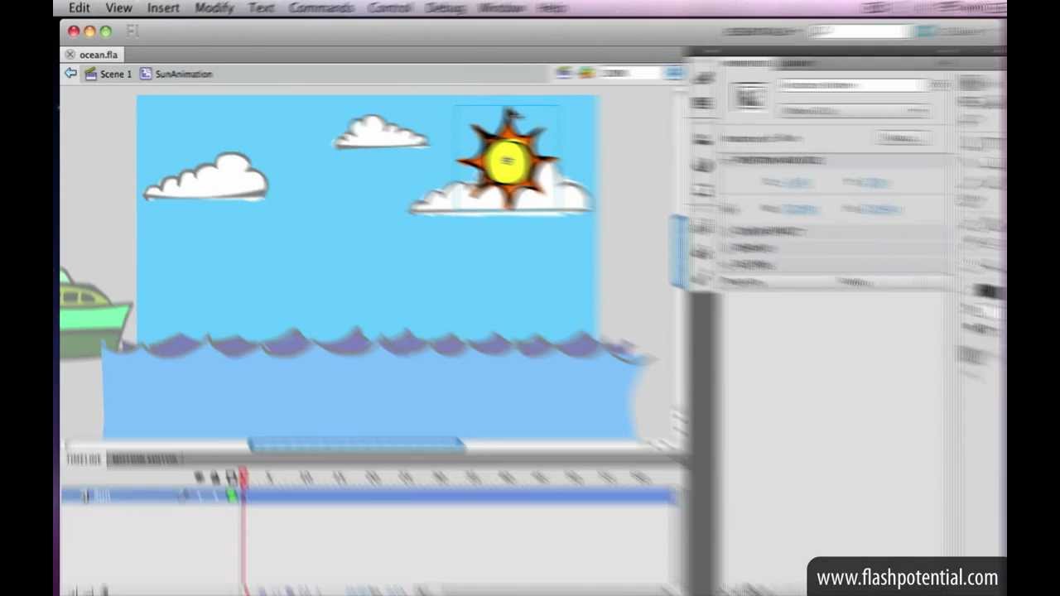This screenshot has height=596, width=1060.
Task: Switch to the ocean.fla document tab
Action: 99,55
